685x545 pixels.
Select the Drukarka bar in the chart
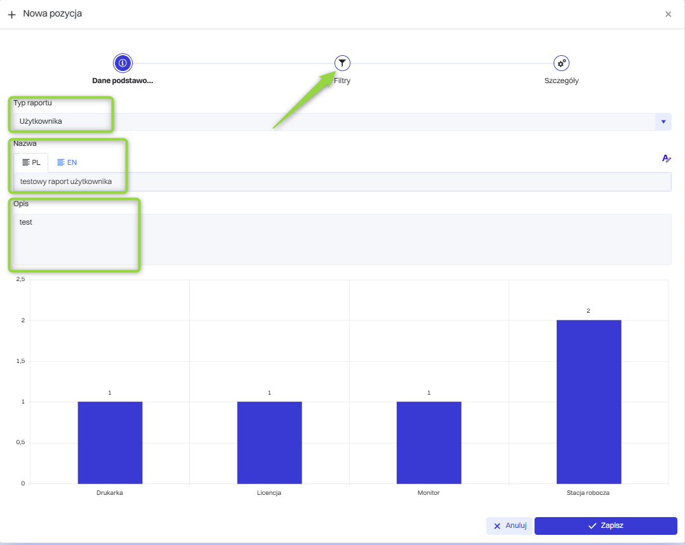110,442
